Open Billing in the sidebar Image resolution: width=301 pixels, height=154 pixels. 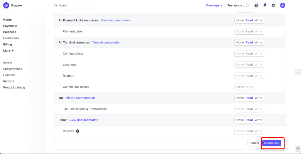8,44
